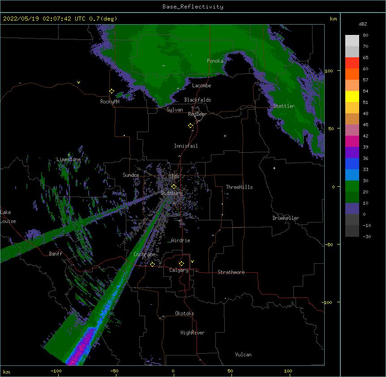Click the RedDeer city label
Viewport: 386px width, 377px height.
pyautogui.click(x=197, y=114)
